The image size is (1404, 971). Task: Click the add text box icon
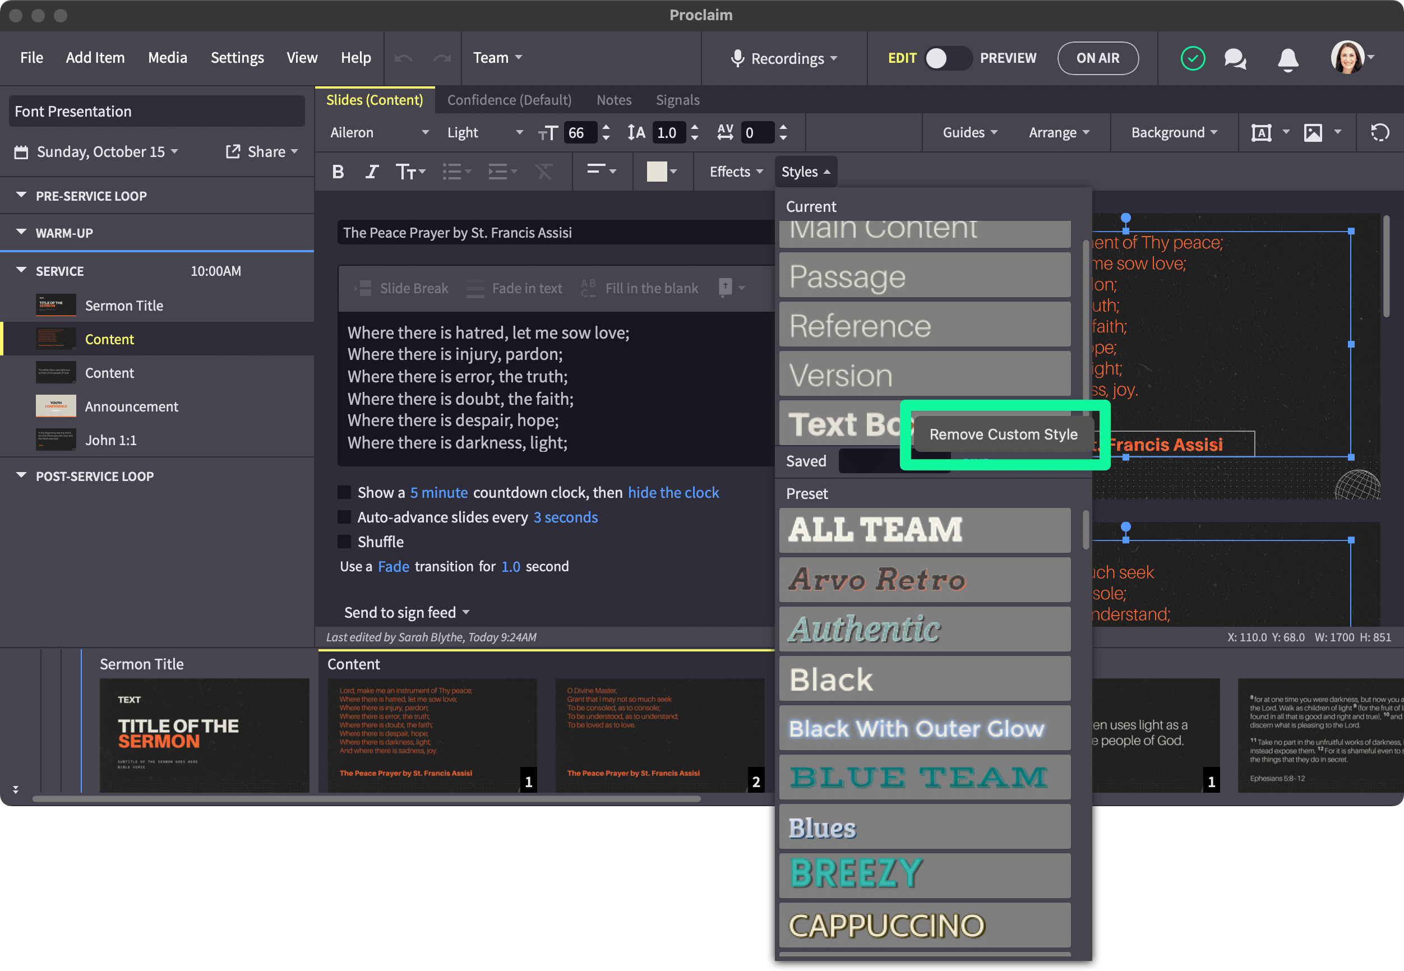(1261, 133)
